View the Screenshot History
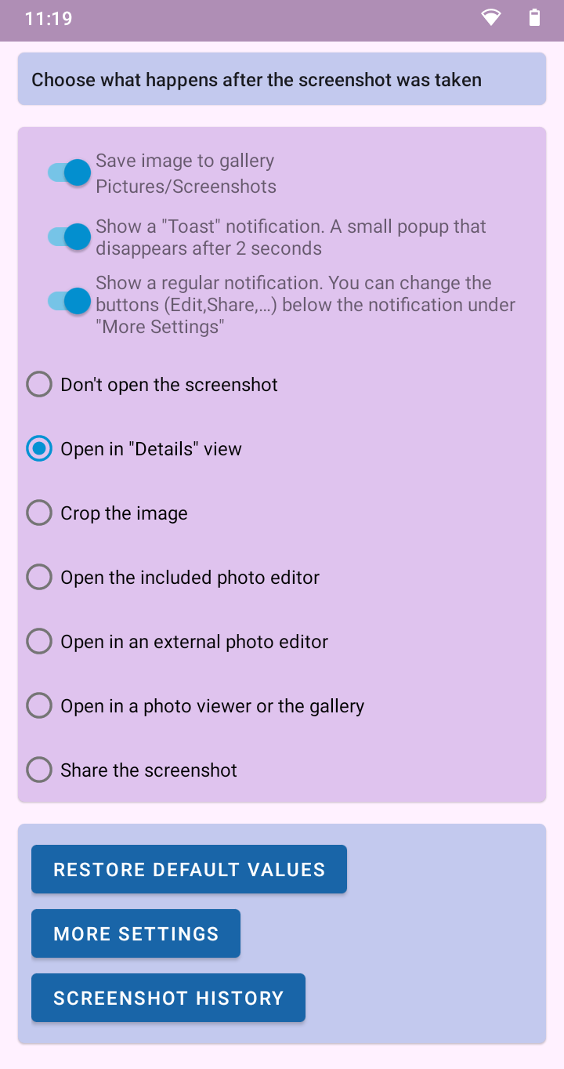The image size is (564, 1069). coord(168,998)
